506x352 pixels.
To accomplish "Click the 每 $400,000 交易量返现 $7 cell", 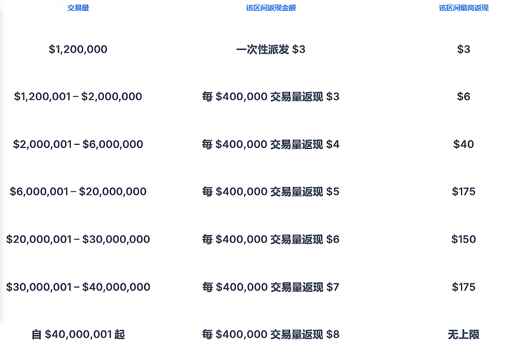I will click(x=271, y=287).
